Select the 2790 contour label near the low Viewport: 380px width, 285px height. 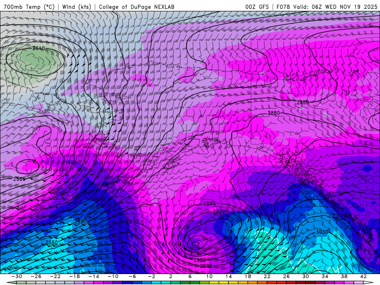(x=196, y=253)
